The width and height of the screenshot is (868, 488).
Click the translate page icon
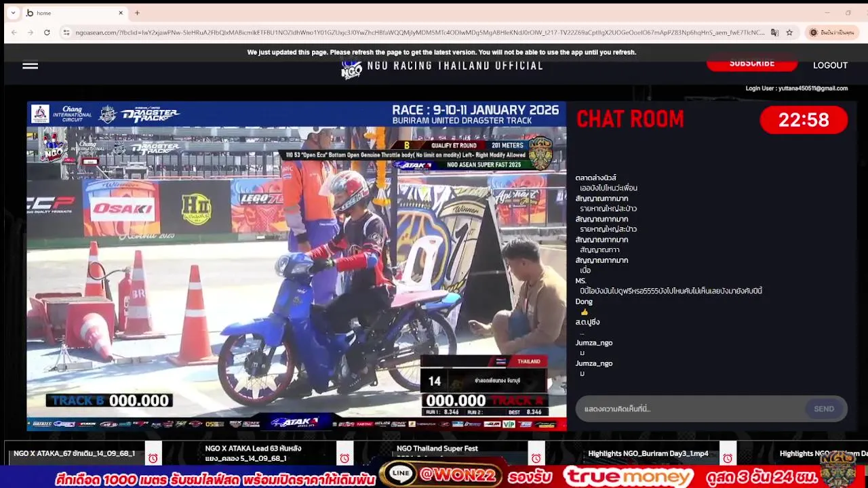774,33
